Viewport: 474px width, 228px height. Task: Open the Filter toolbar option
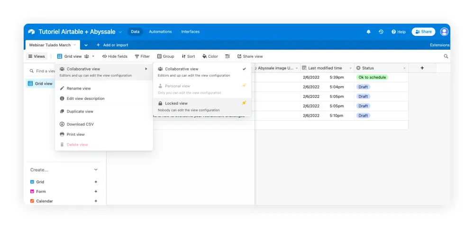point(142,56)
